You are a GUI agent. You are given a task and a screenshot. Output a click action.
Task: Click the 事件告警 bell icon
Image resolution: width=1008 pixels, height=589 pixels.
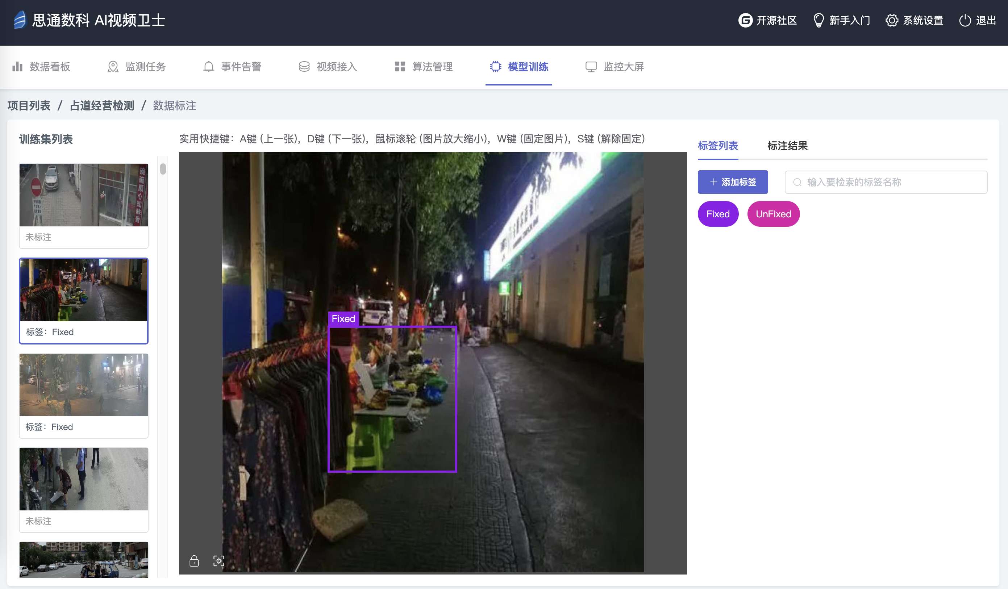coord(208,66)
